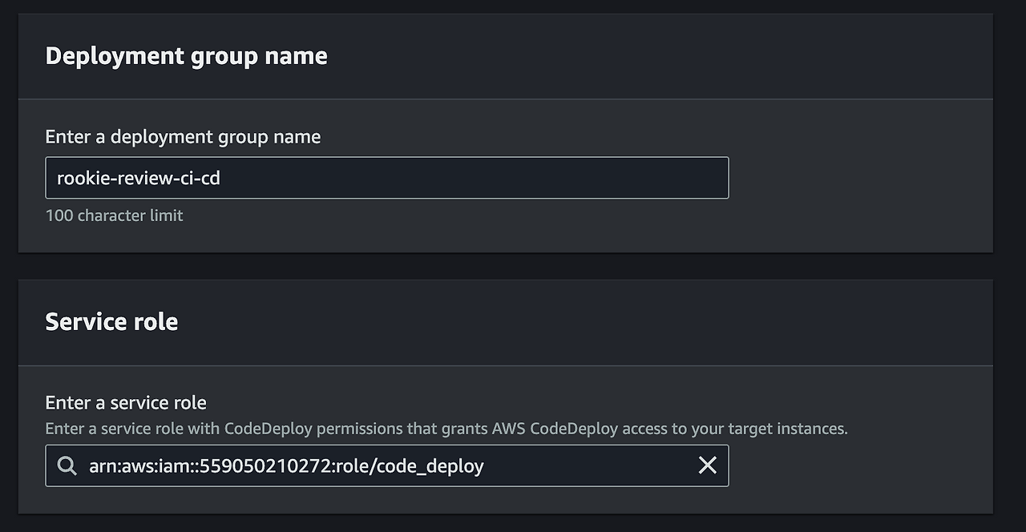Screen dimensions: 1026x532
Task: Click the Deployment group name panel header bar
Action: click(x=505, y=56)
